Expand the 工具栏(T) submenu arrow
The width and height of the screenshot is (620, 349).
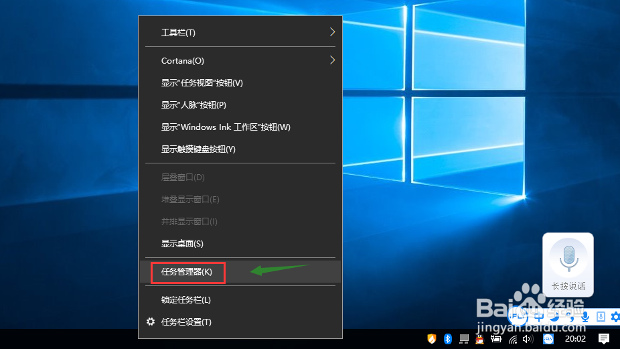[332, 32]
